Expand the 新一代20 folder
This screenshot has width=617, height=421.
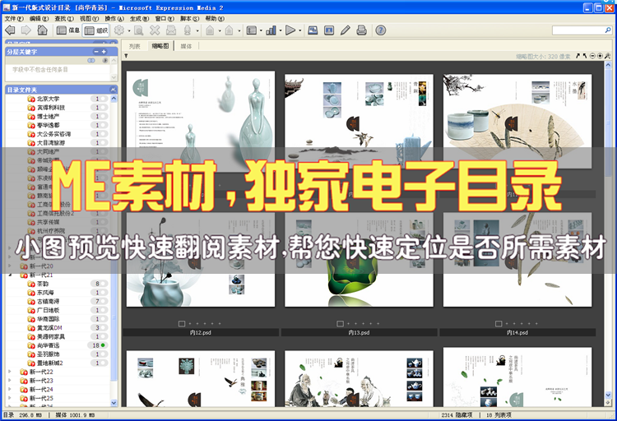tap(10, 266)
